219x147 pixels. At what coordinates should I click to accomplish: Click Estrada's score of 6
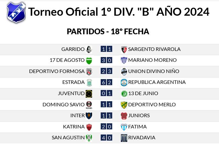103,82
